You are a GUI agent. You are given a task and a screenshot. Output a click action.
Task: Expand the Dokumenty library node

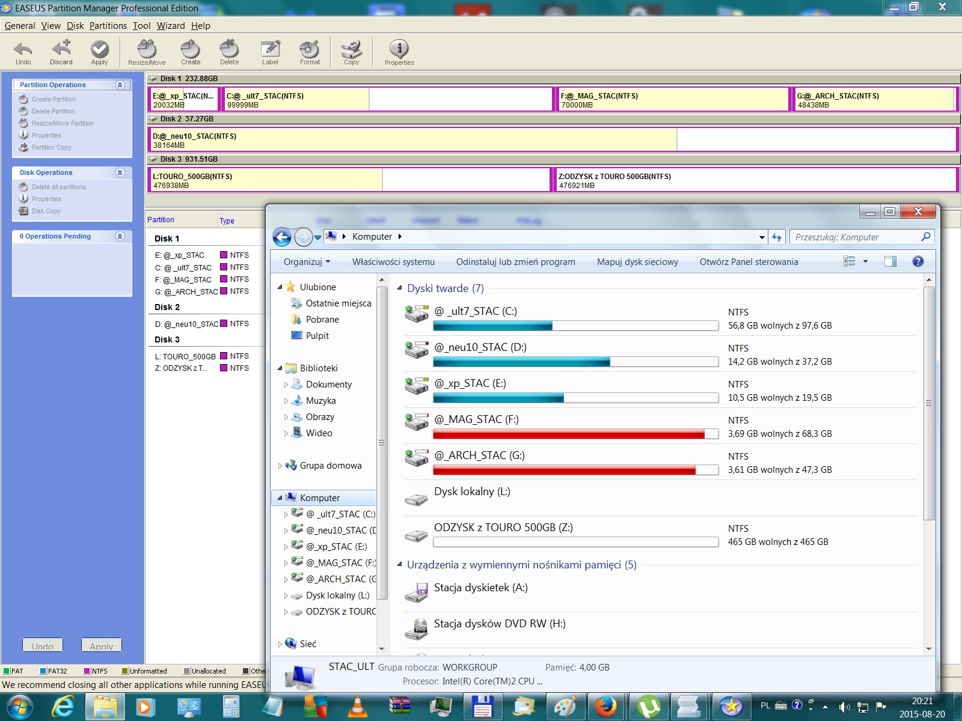(286, 385)
